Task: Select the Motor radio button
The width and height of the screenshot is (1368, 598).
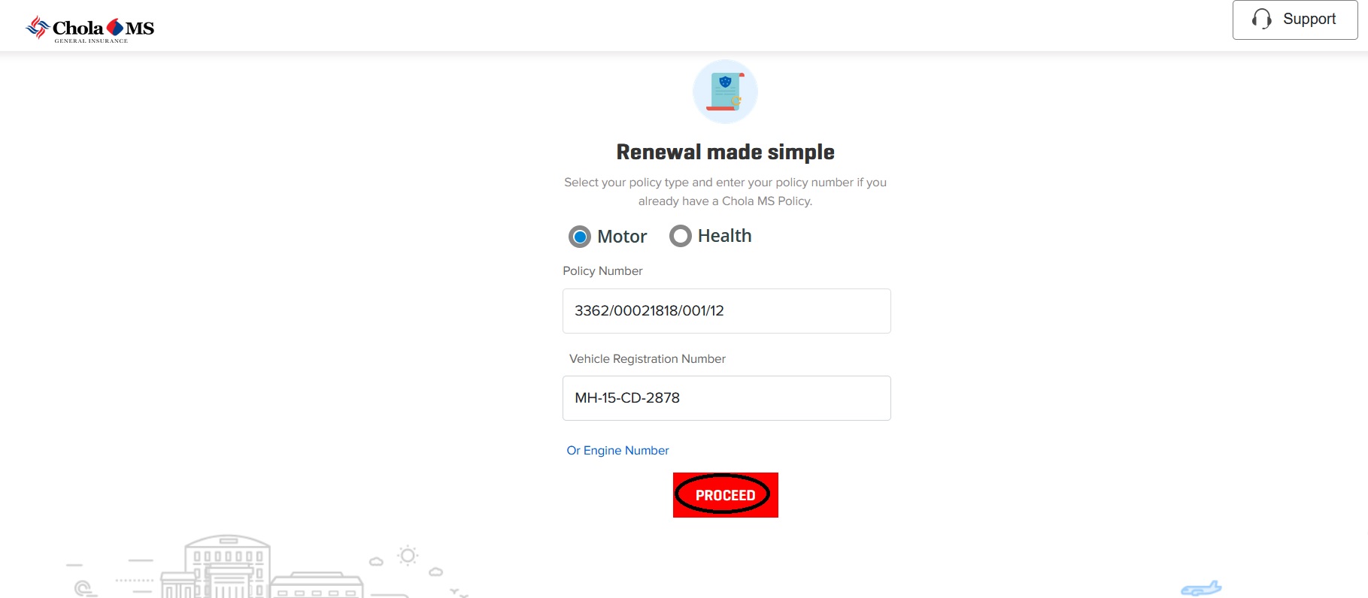Action: 580,237
